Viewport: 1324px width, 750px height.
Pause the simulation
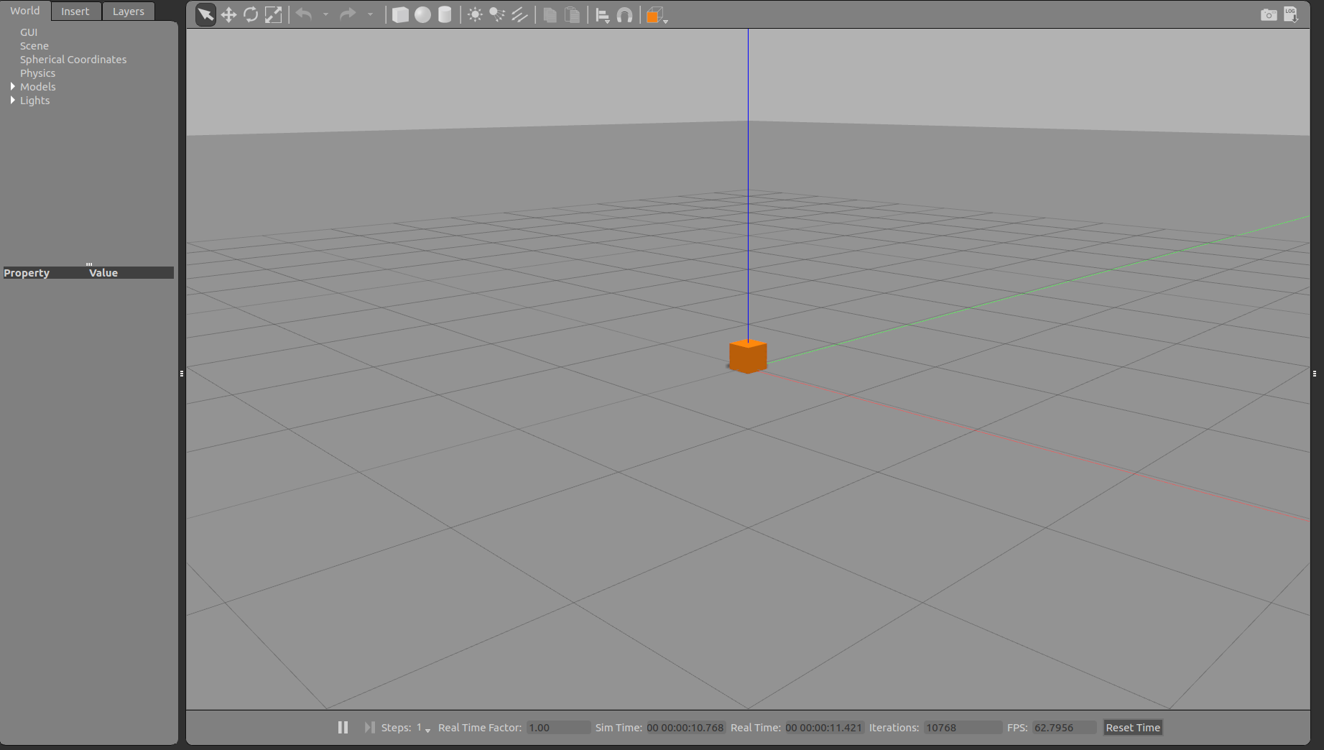click(343, 728)
